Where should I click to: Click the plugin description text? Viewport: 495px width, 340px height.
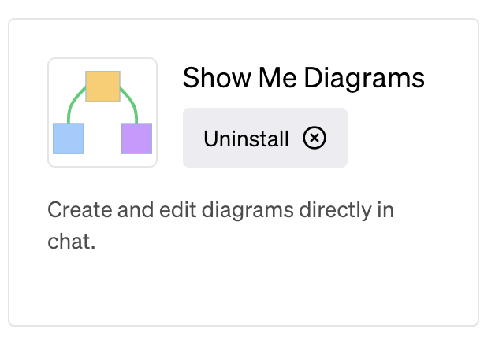(221, 226)
